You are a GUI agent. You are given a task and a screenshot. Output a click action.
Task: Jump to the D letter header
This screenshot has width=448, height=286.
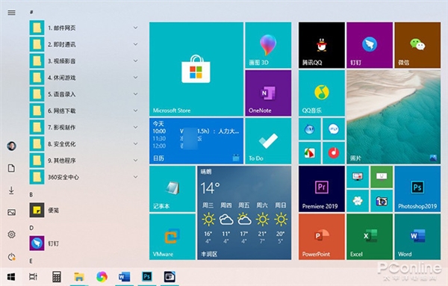(x=31, y=228)
